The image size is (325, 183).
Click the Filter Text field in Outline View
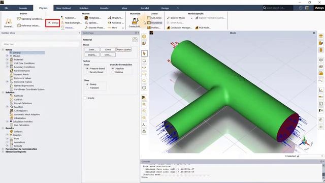41,44
